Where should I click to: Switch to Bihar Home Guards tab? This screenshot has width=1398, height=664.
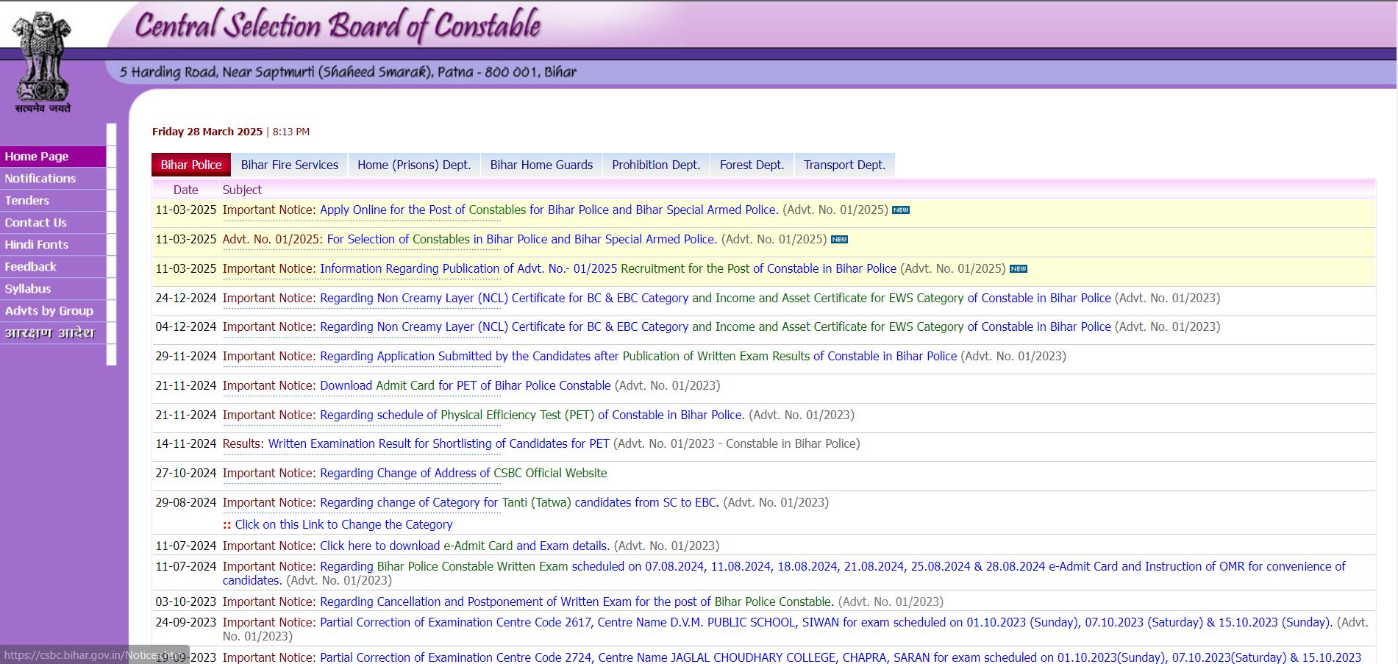coord(541,165)
